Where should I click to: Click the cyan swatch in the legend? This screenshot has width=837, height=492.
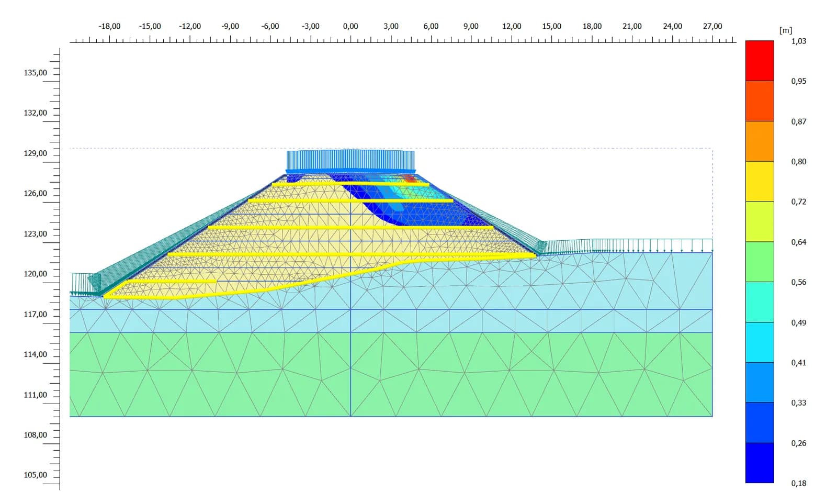point(760,342)
